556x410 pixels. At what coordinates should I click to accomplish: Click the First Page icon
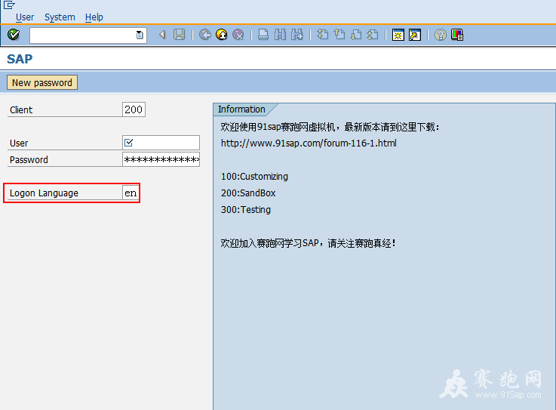point(322,35)
